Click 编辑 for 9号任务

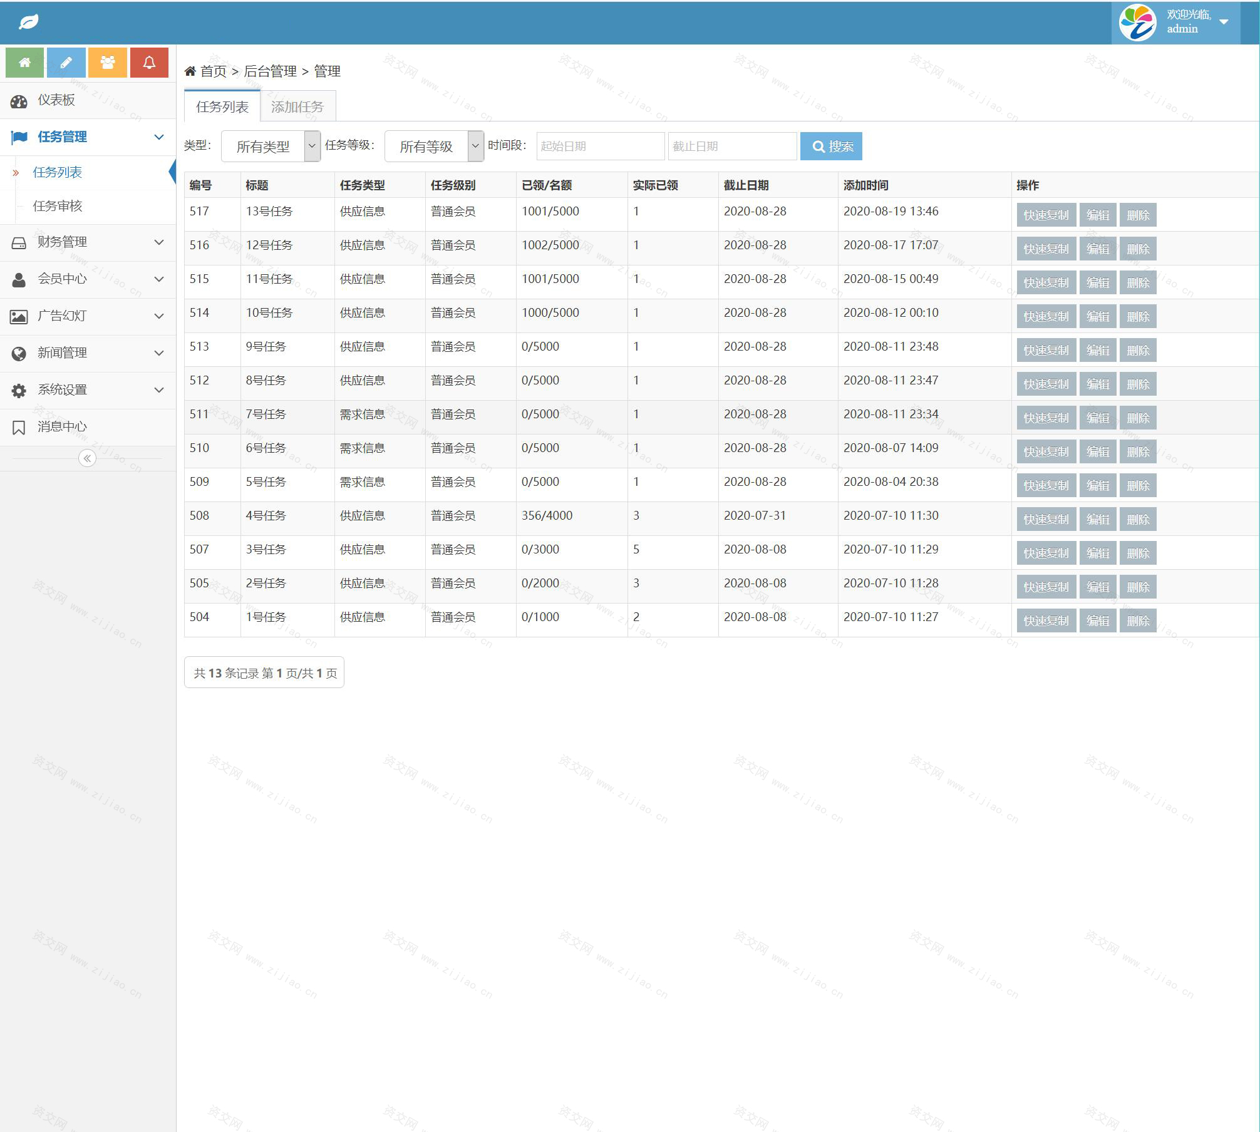(x=1098, y=350)
